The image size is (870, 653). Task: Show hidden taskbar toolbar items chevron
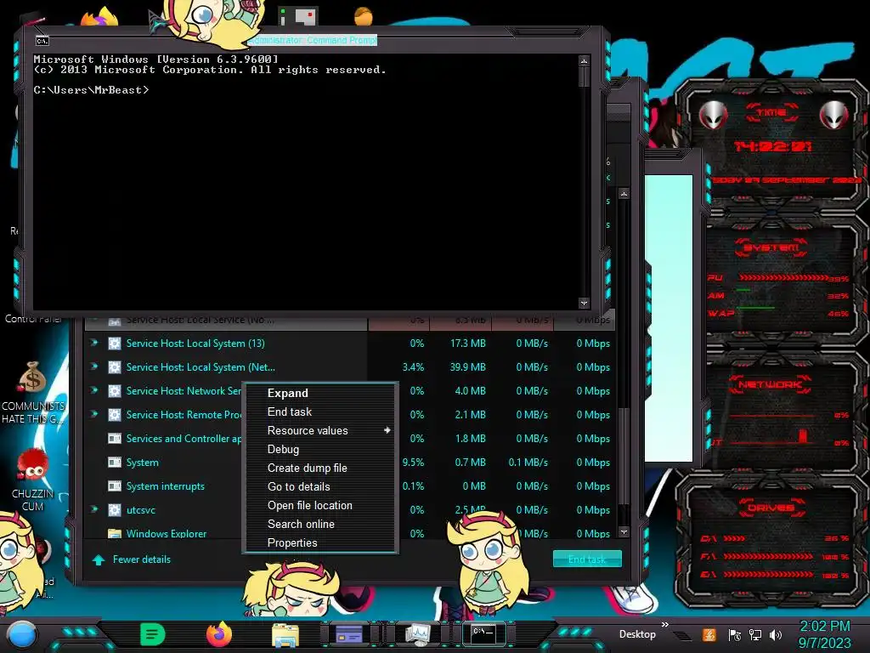(x=664, y=625)
